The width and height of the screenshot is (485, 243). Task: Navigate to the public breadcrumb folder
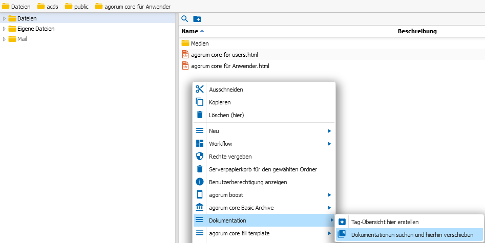77,7
